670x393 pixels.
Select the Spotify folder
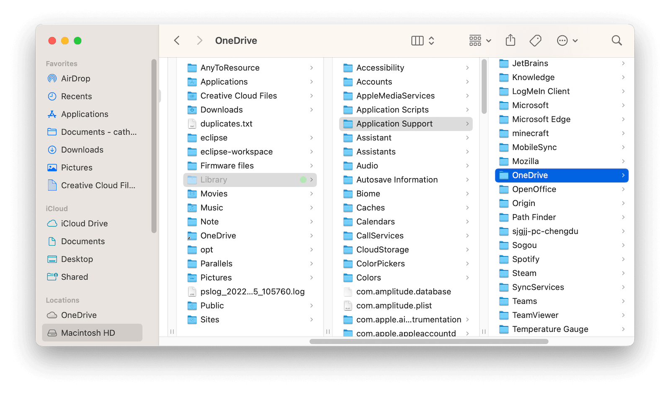(562, 259)
